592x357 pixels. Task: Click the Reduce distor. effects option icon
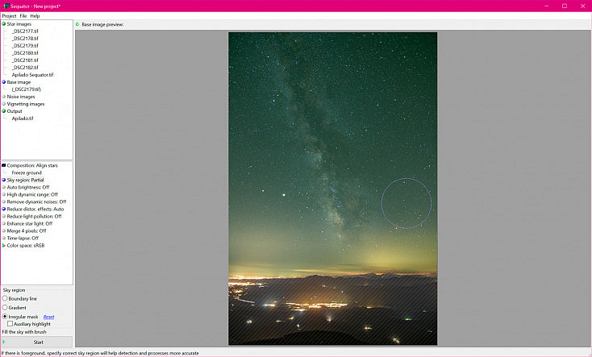[4, 209]
